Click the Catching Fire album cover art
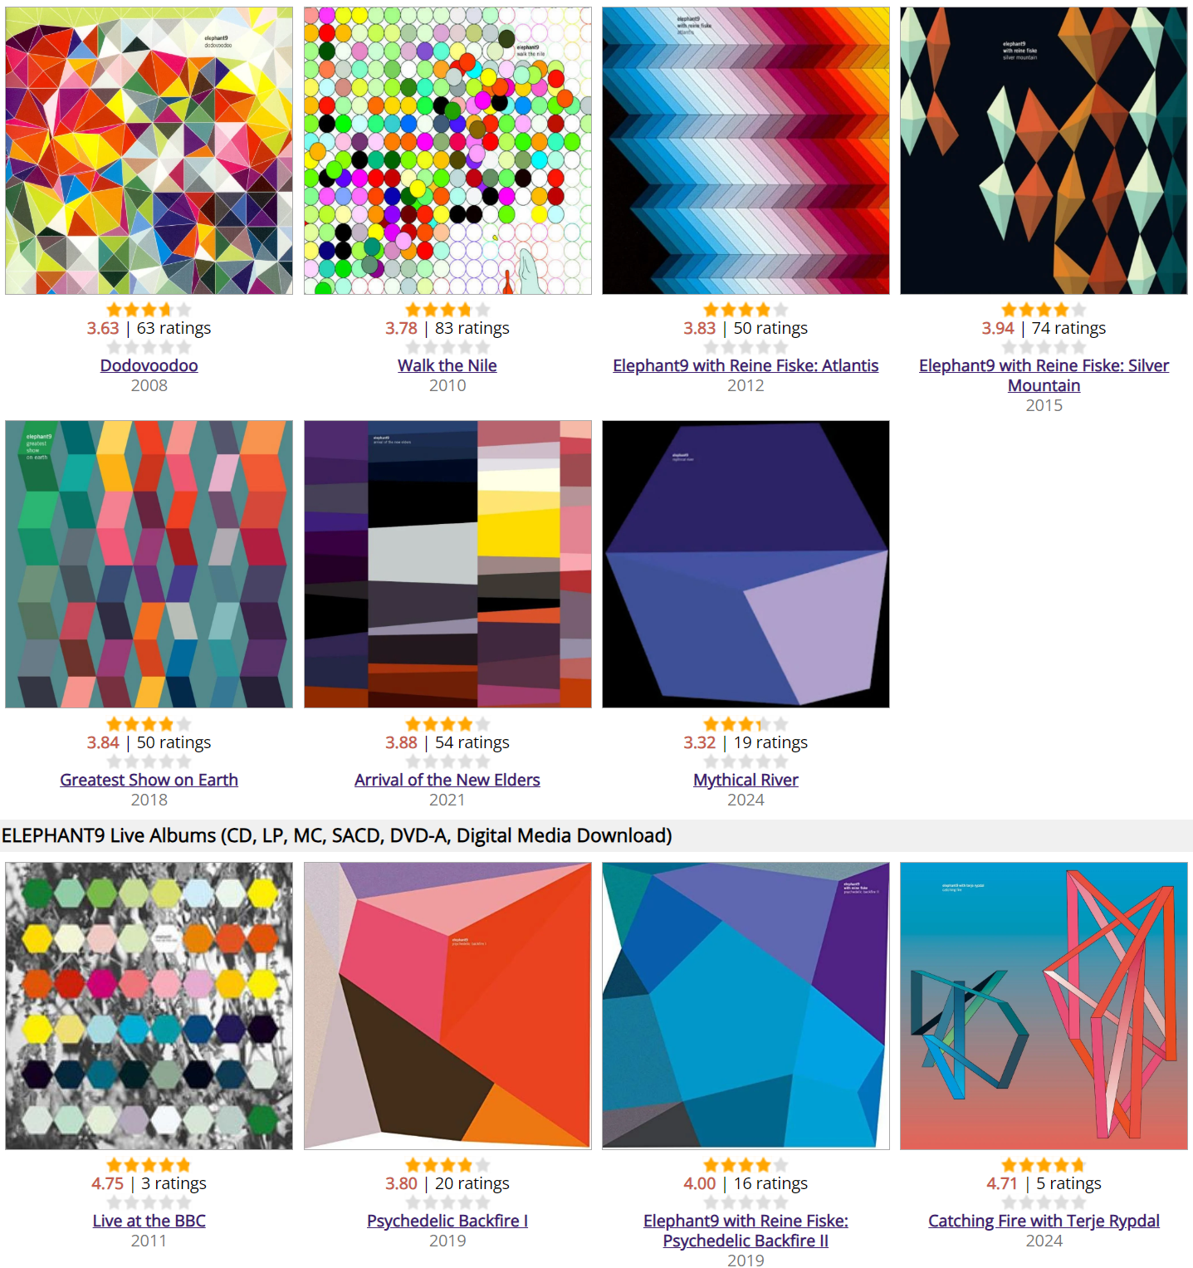The image size is (1193, 1268). click(1044, 1006)
